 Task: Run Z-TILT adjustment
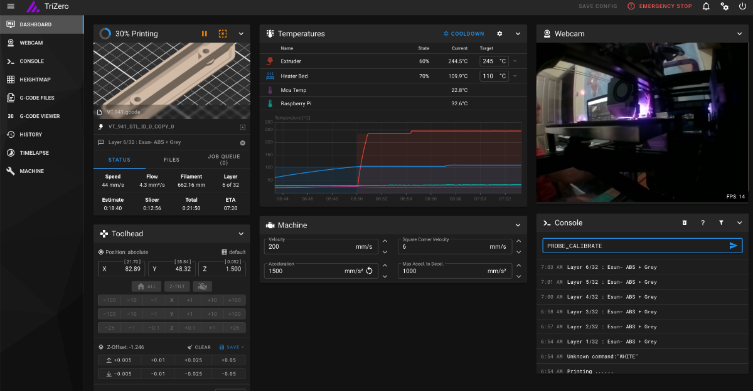click(x=177, y=286)
